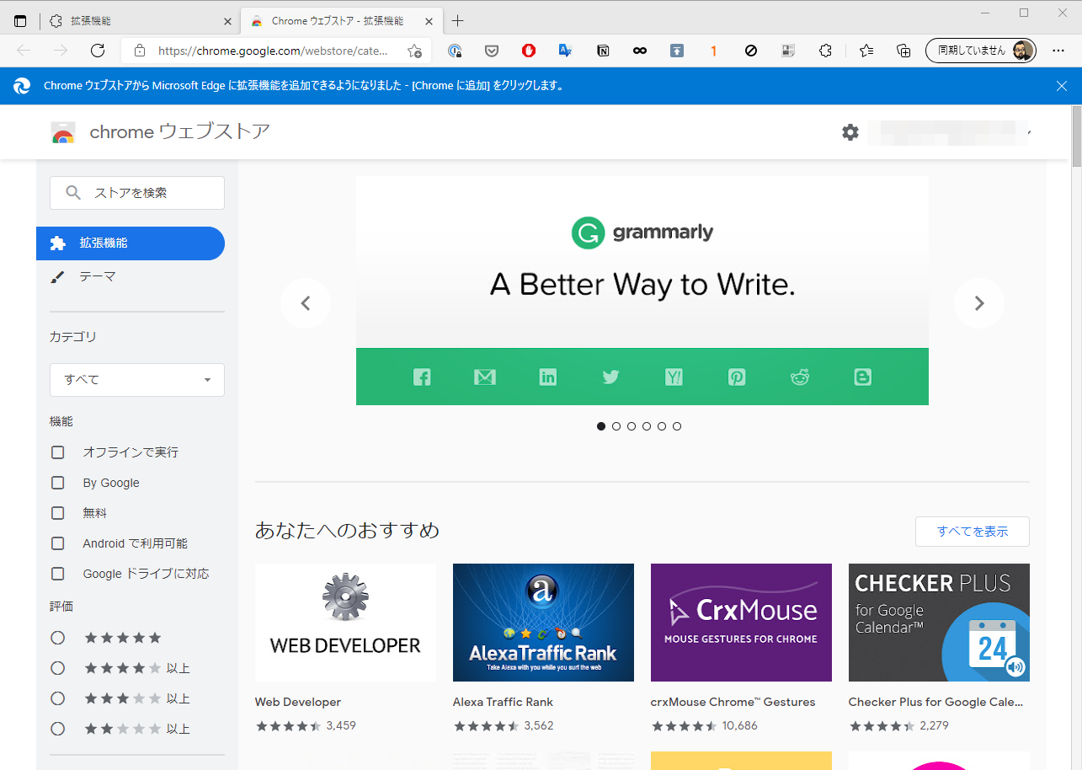This screenshot has width=1082, height=770.
Task: Open the 1Password extension icon
Action: 456,51
